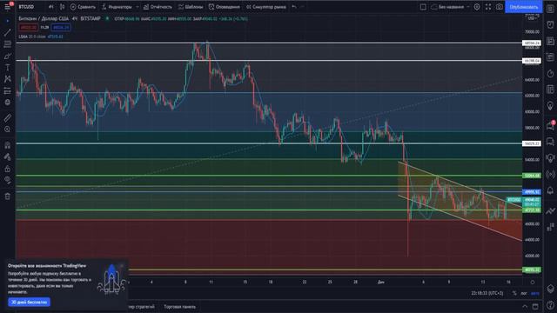Click the 30 дней бесплатно trial button
The image size is (557, 313).
[29, 302]
